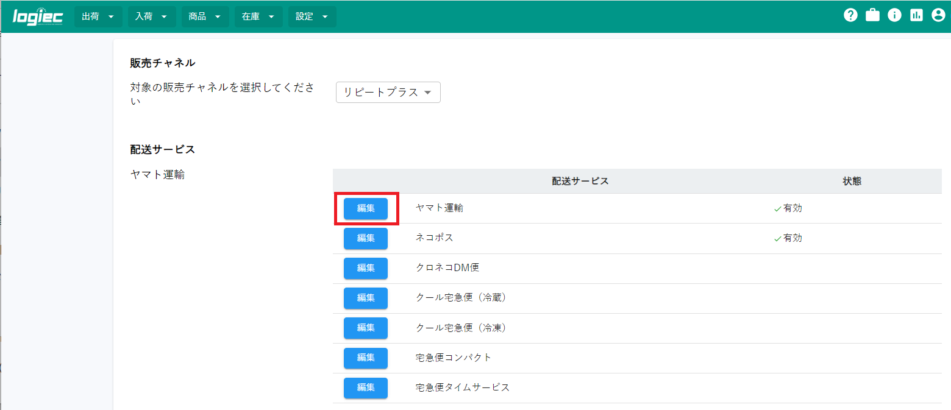
Task: Open the 入荷 menu
Action: tap(152, 16)
